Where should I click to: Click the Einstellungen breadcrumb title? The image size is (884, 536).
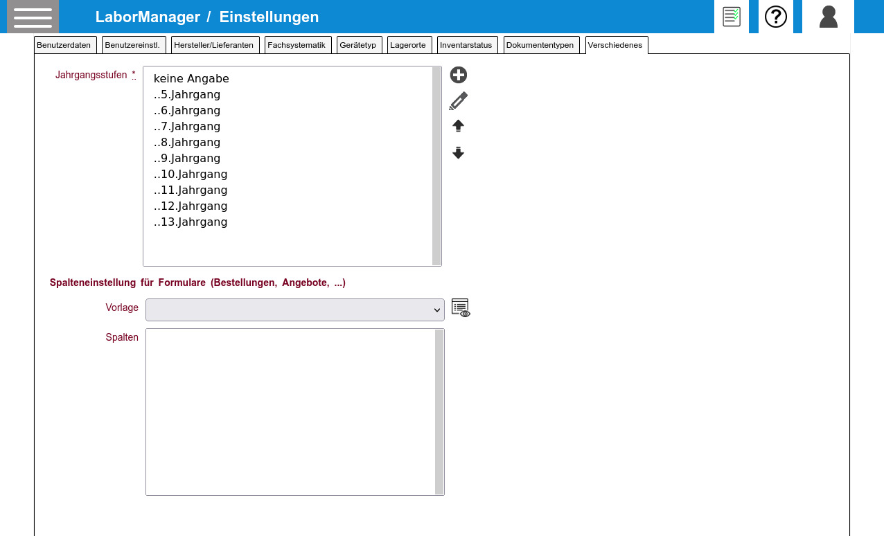click(x=269, y=17)
